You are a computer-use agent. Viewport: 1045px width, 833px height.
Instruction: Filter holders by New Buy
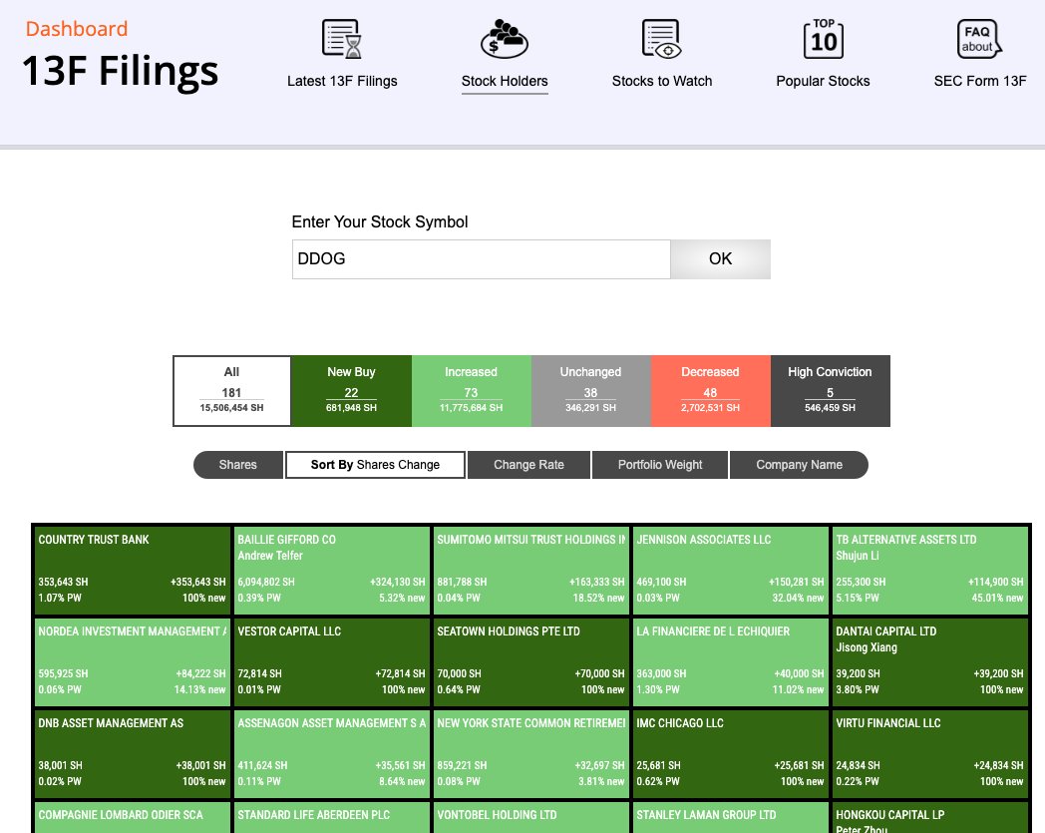click(351, 390)
